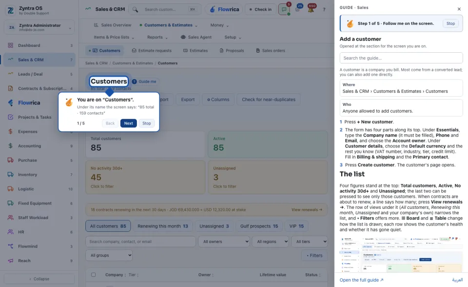The image size is (468, 287).
Task: Click the Logistic truck icon
Action: pos(10,189)
